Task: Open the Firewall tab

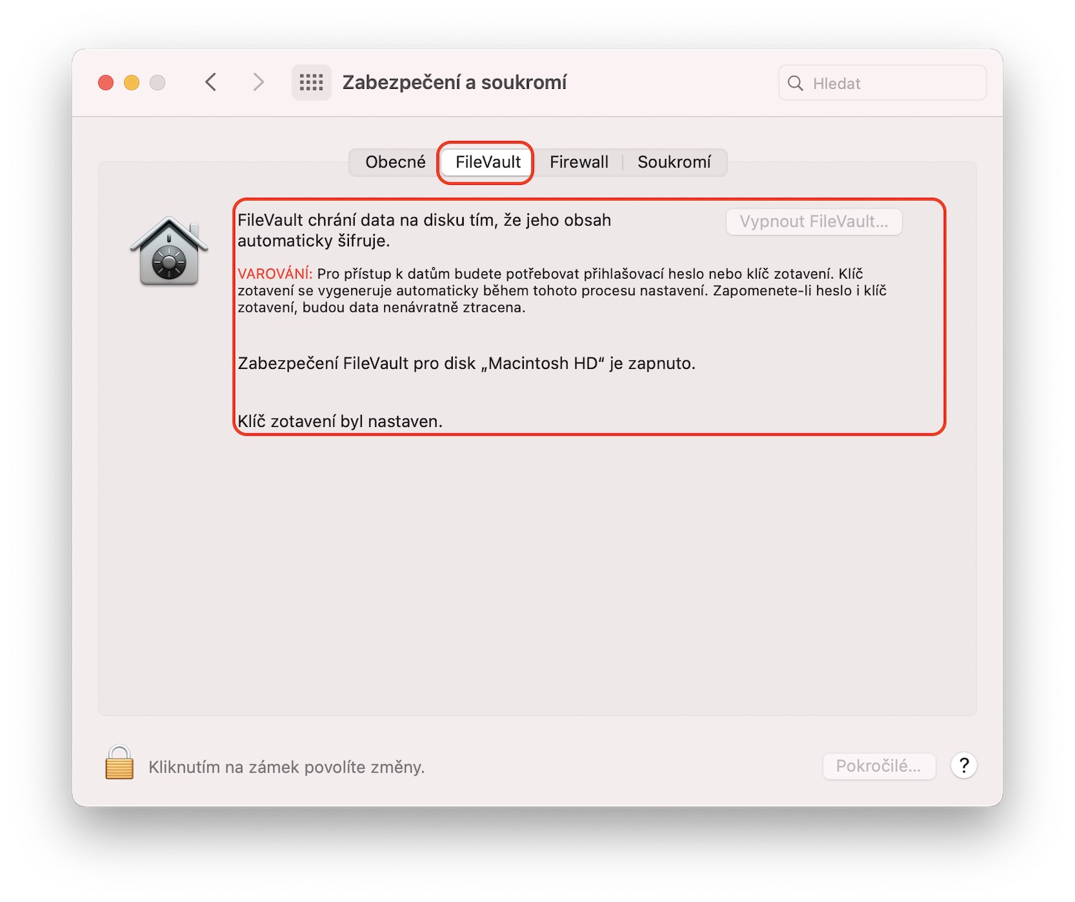Action: (578, 162)
